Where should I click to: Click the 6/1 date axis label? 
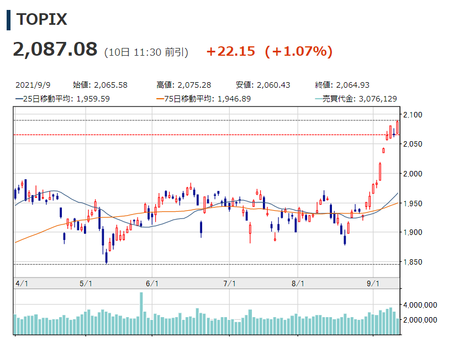pyautogui.click(x=152, y=284)
